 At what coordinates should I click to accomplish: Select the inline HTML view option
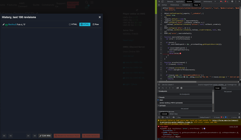[73, 24]
